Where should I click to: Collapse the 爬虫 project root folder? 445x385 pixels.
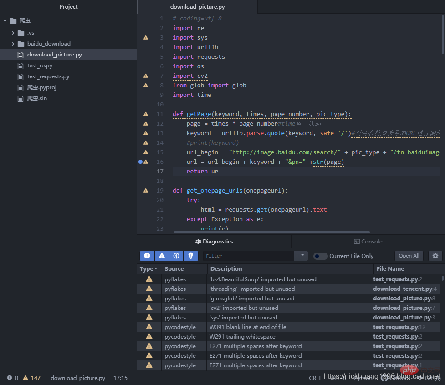point(5,20)
